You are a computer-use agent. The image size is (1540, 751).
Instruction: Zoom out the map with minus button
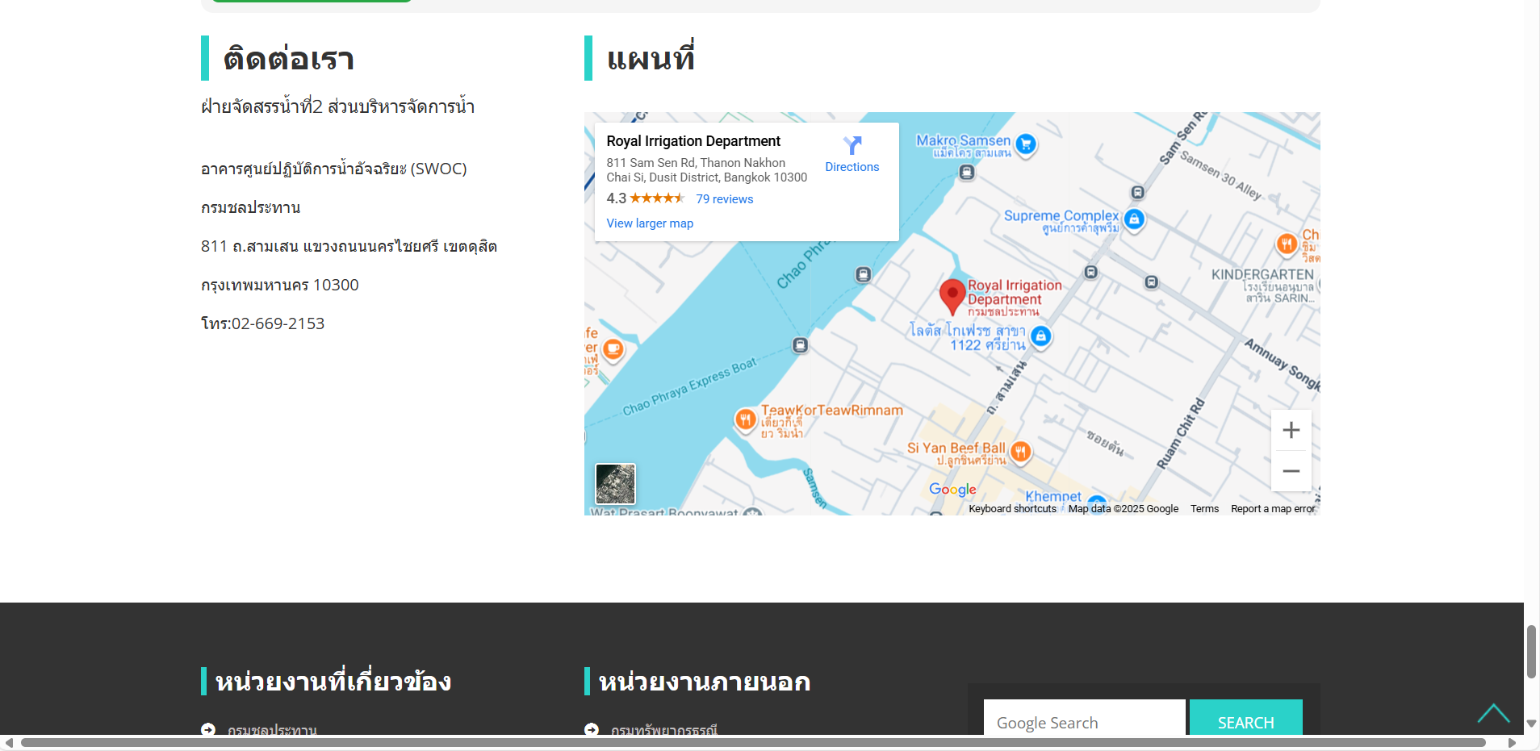(1291, 471)
